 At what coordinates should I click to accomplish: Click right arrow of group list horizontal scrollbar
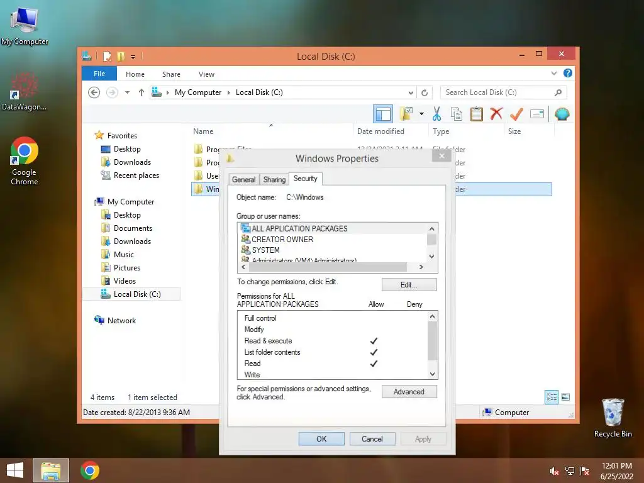(x=421, y=267)
